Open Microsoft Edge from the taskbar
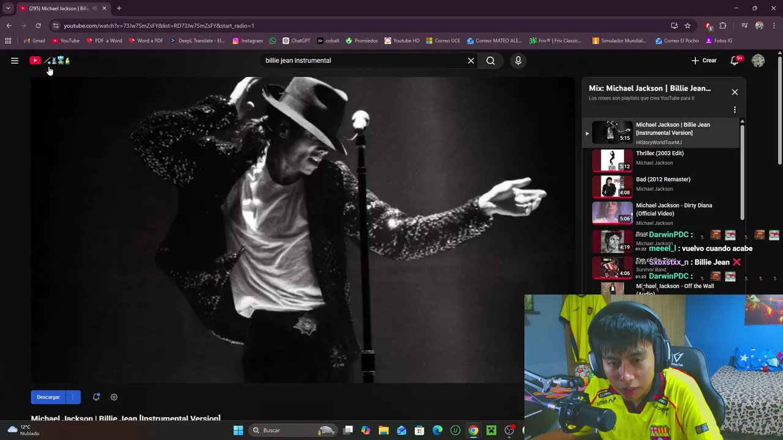 click(437, 430)
